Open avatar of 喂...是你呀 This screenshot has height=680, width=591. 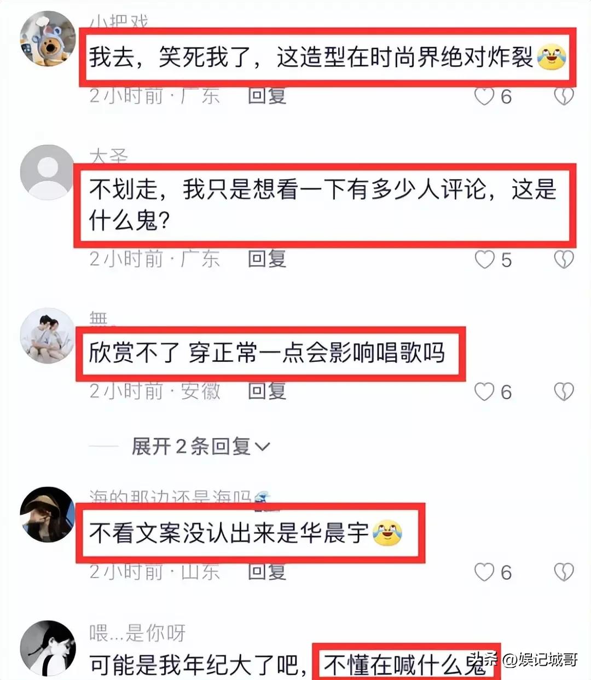pos(48,648)
